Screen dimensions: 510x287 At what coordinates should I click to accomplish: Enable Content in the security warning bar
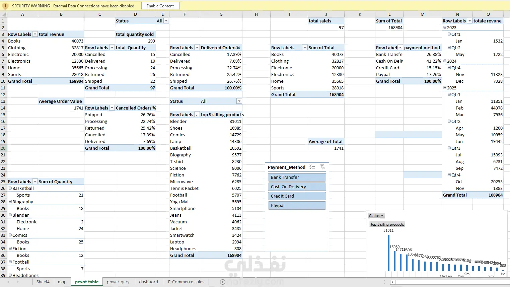coord(160,6)
